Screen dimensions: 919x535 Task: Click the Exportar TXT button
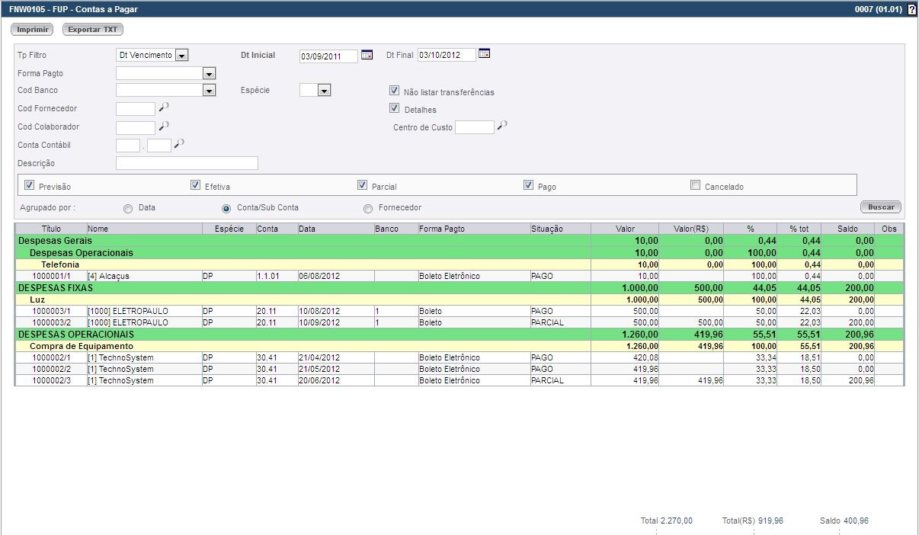pos(92,30)
